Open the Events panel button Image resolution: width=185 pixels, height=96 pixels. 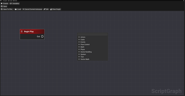[4, 4]
